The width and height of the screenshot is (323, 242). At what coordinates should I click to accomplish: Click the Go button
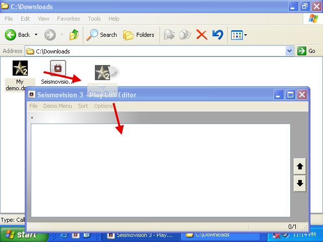(x=307, y=51)
